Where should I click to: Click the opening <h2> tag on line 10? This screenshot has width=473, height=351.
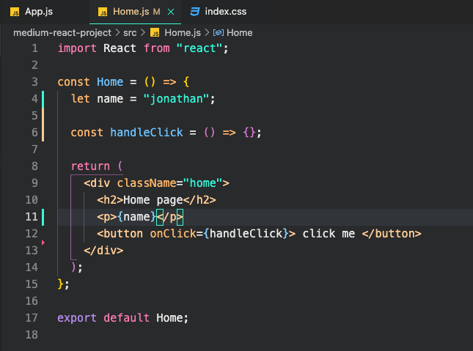[110, 200]
